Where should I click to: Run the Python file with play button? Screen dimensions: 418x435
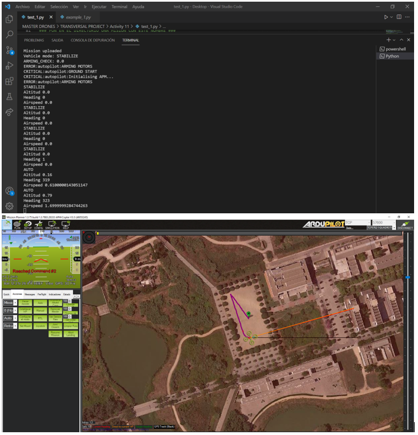(386, 17)
